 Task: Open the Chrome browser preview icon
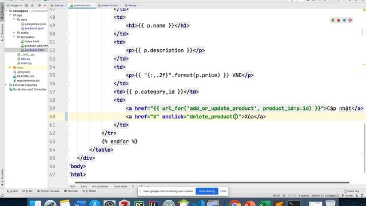pos(333,21)
